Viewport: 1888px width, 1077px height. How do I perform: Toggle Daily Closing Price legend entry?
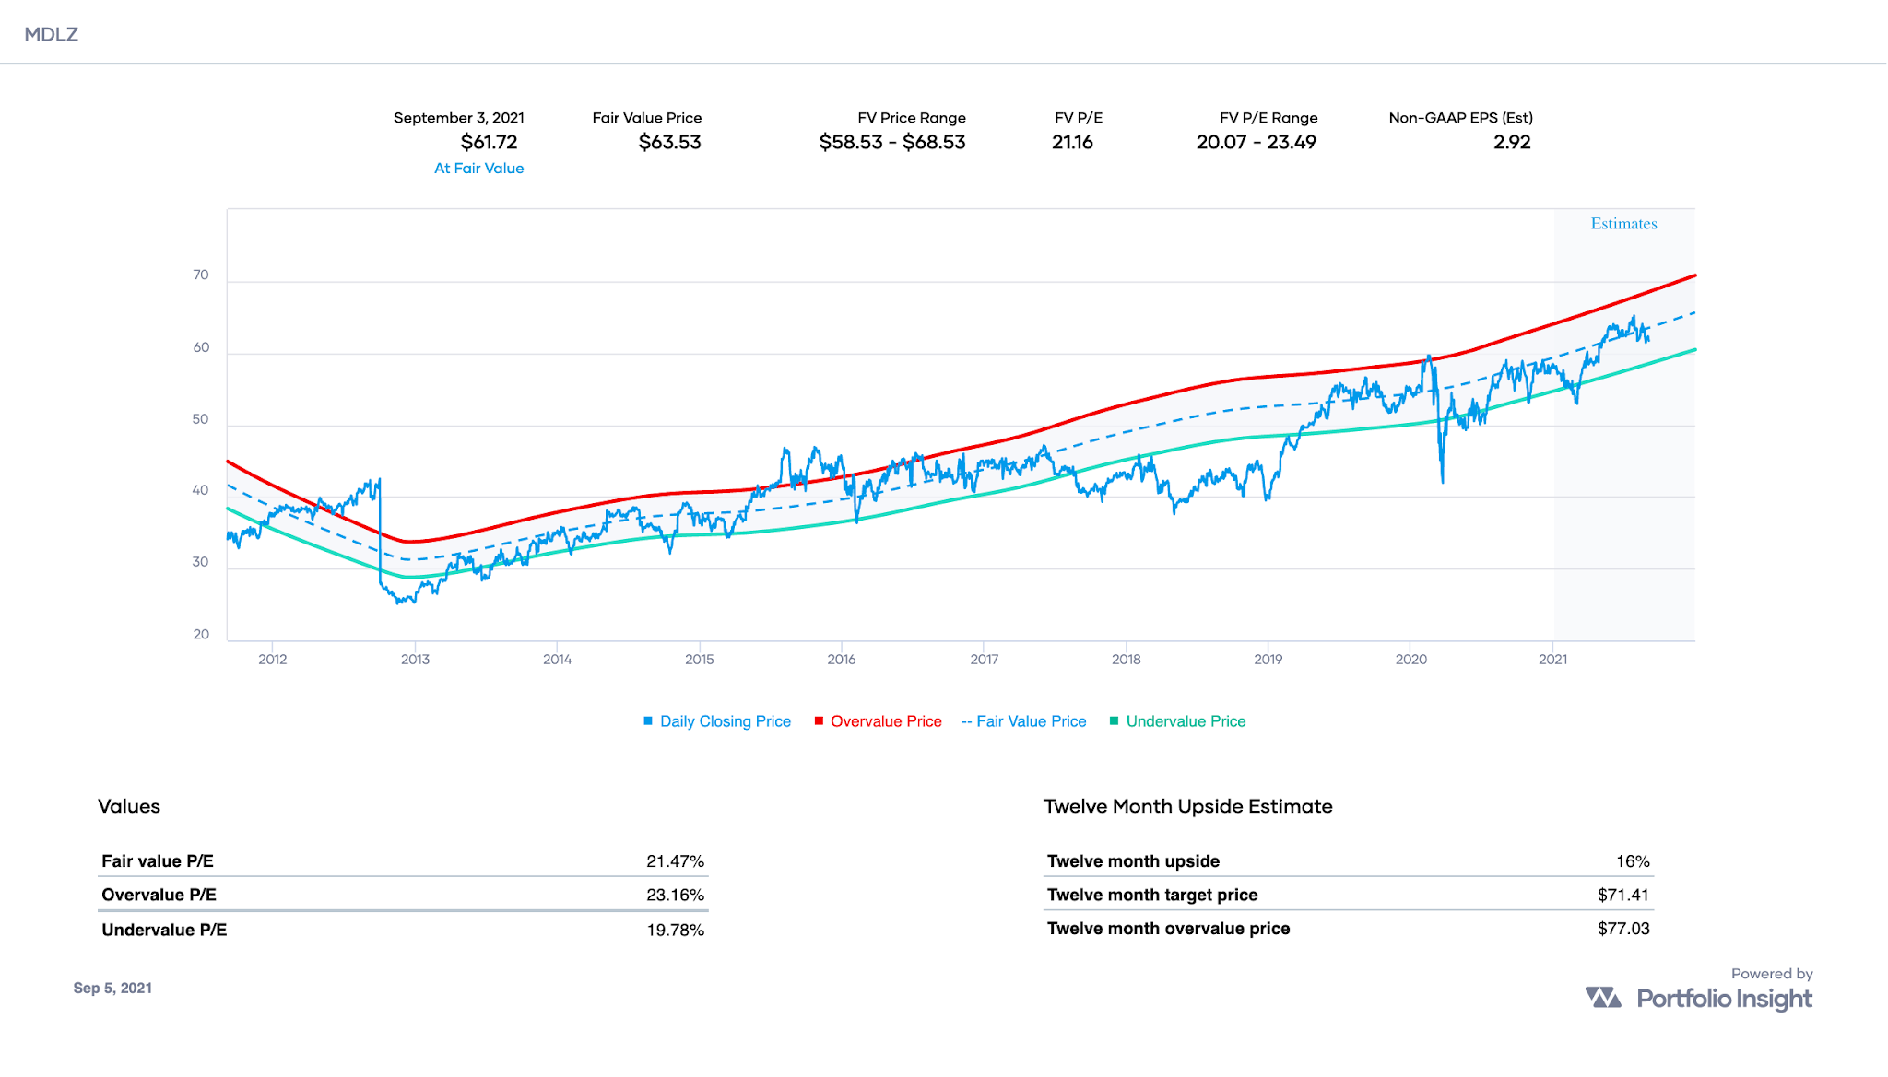(725, 721)
